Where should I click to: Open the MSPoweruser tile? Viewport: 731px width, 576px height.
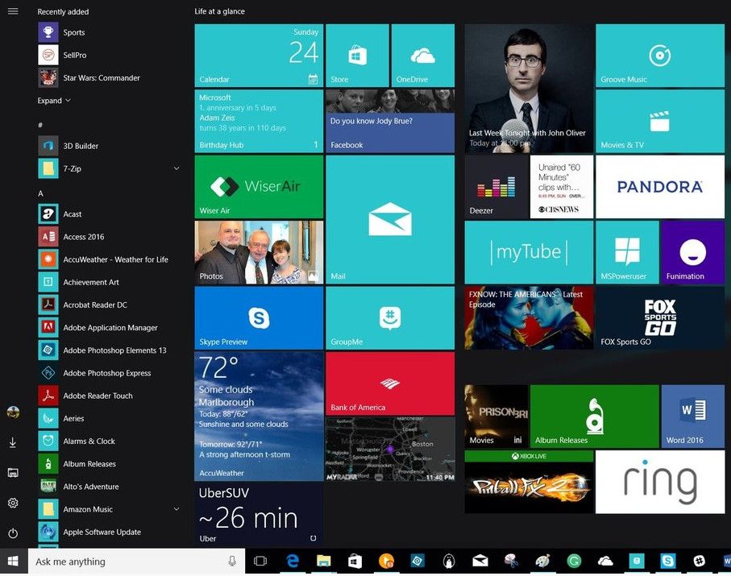coord(627,252)
